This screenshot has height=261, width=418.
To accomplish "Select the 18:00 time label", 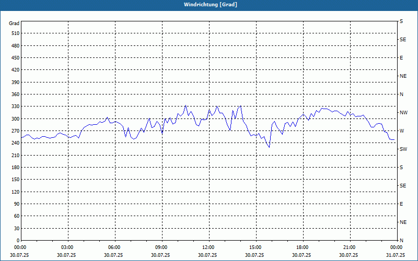I will click(x=303, y=247).
